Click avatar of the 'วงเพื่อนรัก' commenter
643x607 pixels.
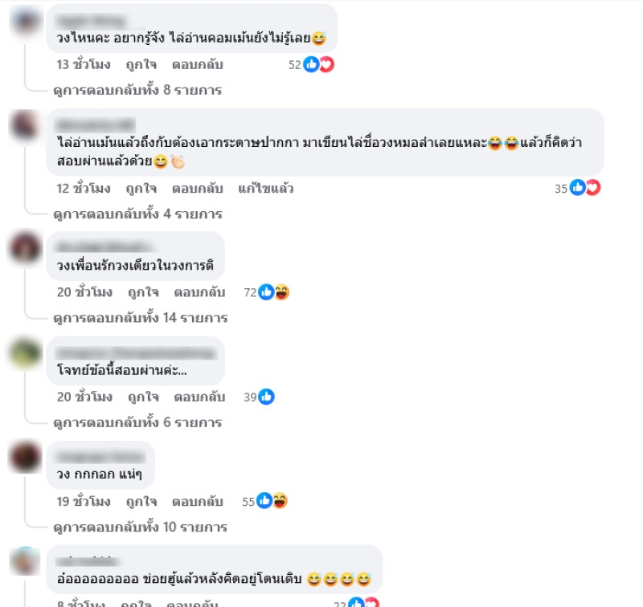click(x=26, y=247)
